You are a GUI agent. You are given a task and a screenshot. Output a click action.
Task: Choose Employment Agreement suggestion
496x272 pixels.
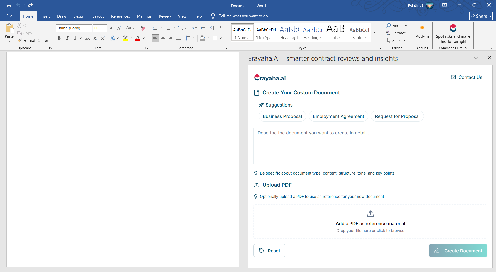click(x=338, y=116)
